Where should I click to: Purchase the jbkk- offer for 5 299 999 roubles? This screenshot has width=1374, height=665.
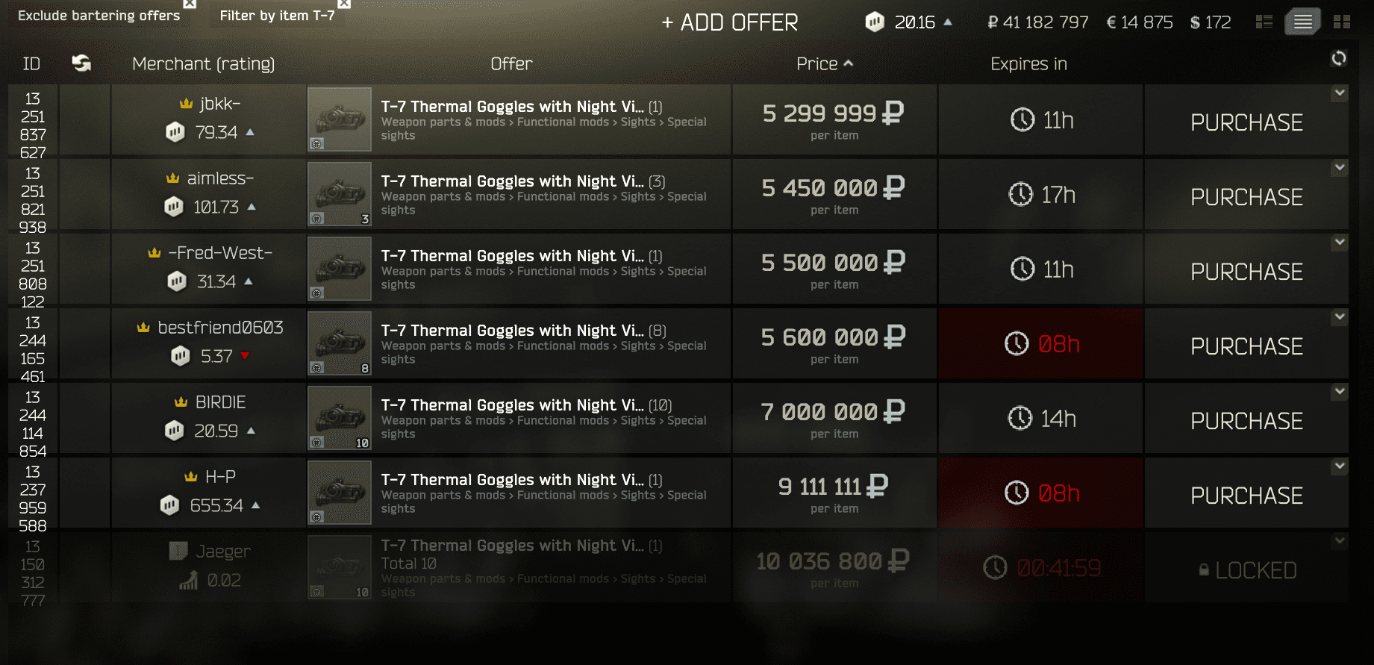pos(1246,122)
